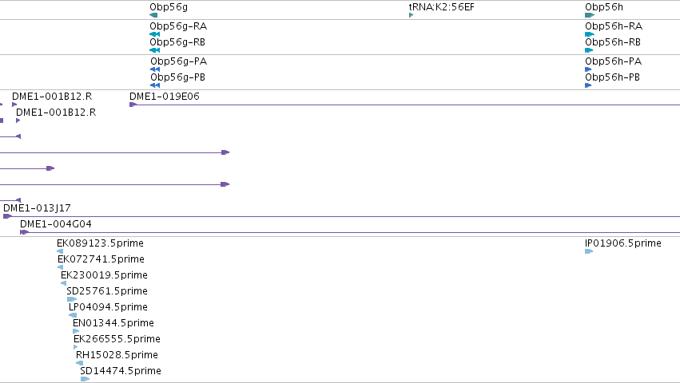
Task: Select the RH15028.5prime EST label
Action: [117, 355]
